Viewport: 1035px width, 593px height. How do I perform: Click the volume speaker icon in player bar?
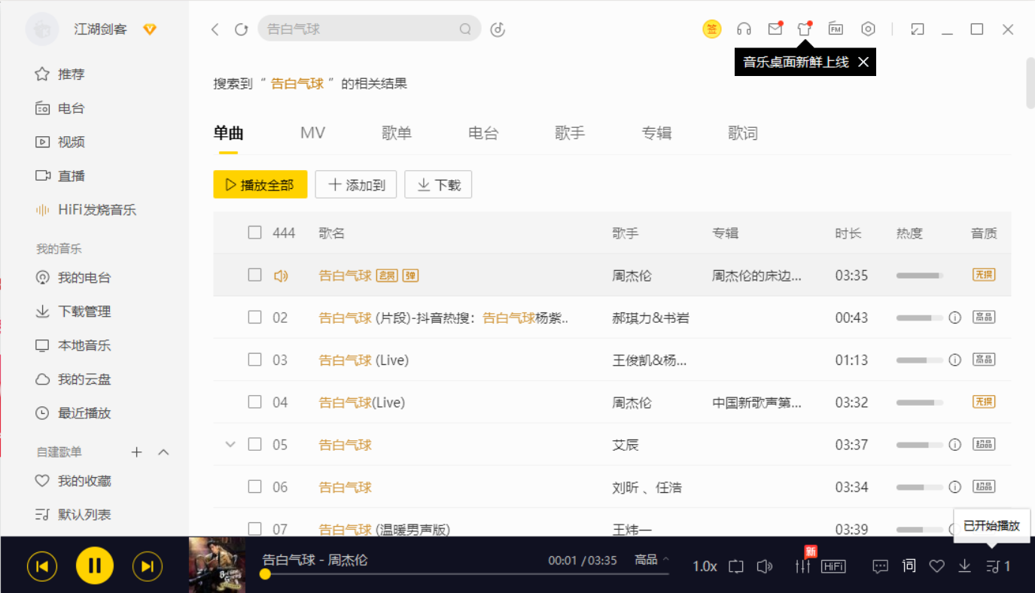[x=765, y=567]
